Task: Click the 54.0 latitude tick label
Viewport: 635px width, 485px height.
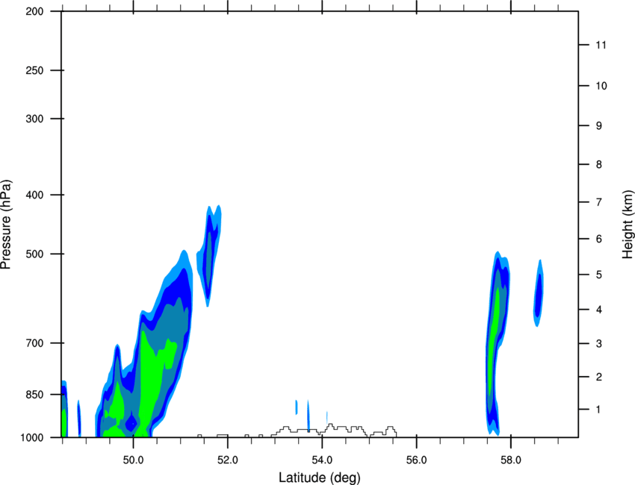Action: (x=322, y=460)
